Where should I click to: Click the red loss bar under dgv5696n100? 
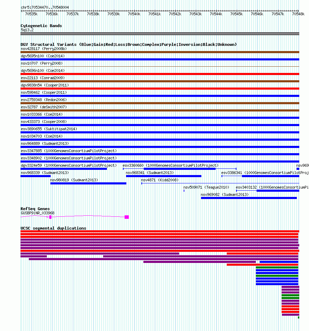[160, 74]
